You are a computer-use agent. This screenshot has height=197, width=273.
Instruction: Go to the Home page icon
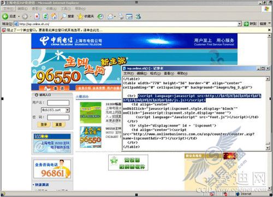54,16
